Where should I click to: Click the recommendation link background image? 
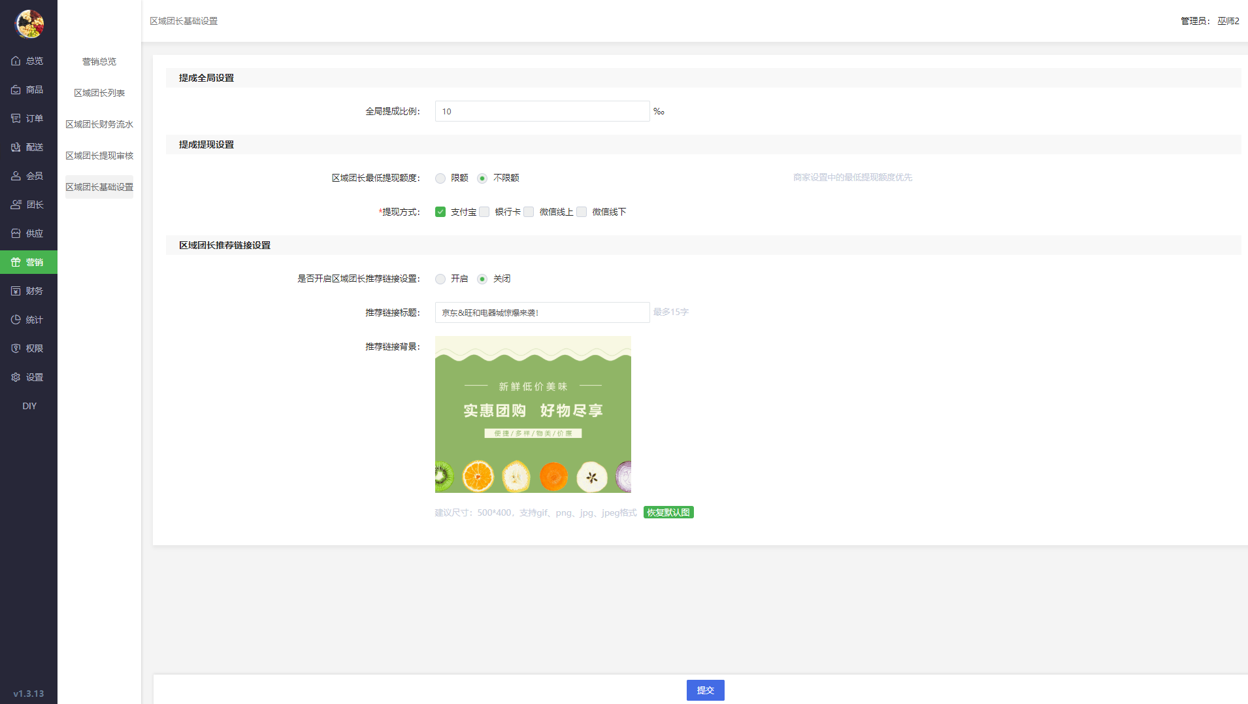533,414
